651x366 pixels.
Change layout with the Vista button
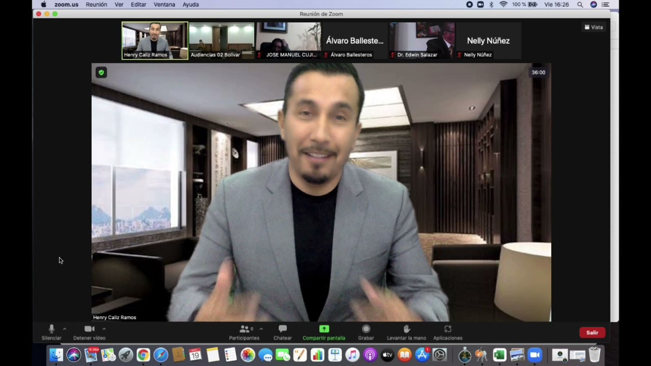tap(594, 27)
